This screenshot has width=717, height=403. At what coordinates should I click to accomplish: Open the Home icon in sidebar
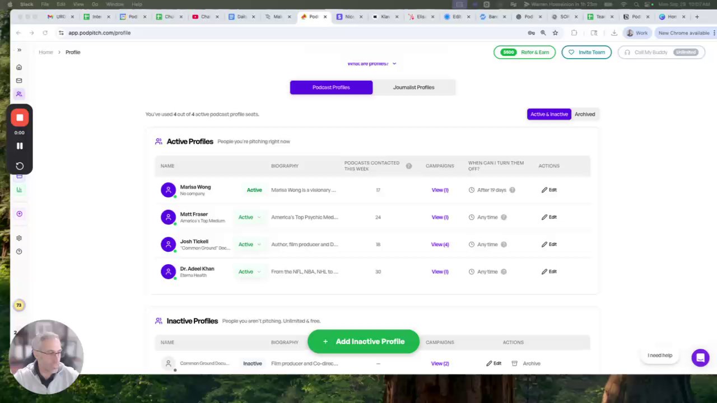pyautogui.click(x=19, y=67)
